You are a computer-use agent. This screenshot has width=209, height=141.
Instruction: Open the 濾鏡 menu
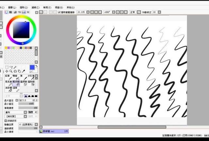(x=36, y=7)
